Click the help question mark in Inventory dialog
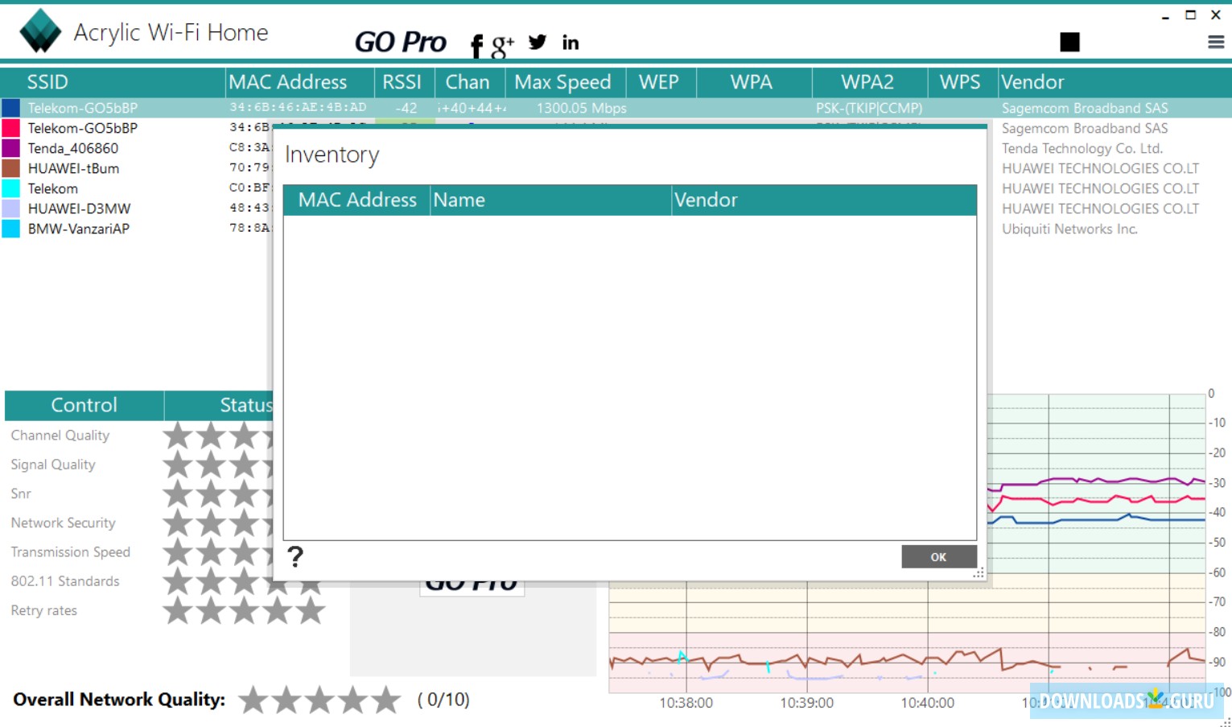The width and height of the screenshot is (1232, 727). (295, 556)
